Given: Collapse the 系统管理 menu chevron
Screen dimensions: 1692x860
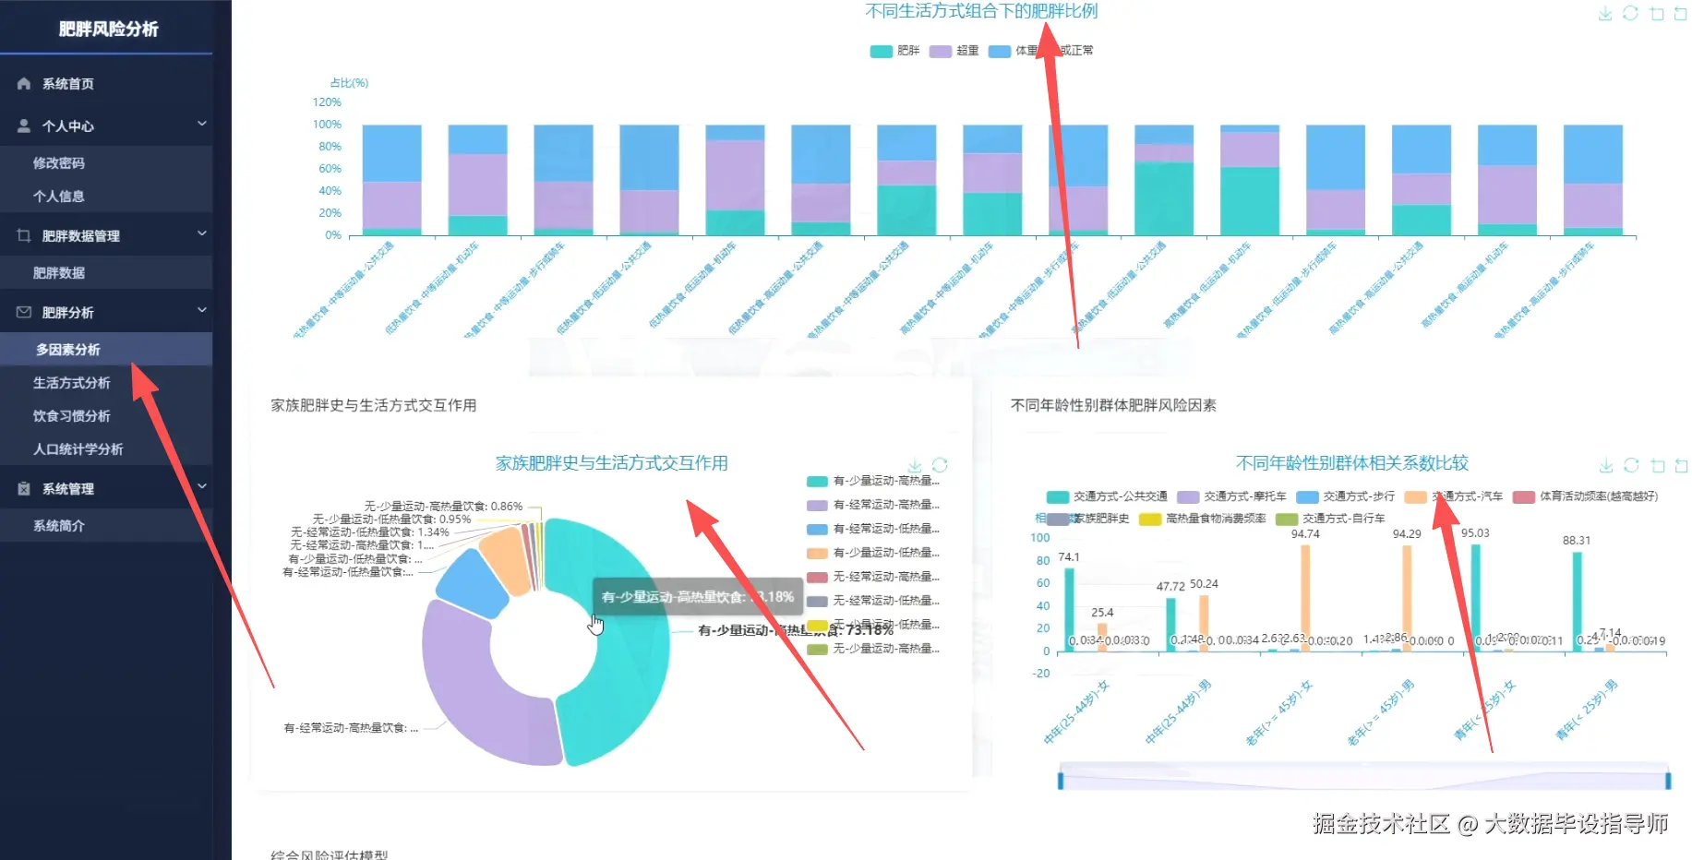Looking at the screenshot, I should [x=201, y=487].
